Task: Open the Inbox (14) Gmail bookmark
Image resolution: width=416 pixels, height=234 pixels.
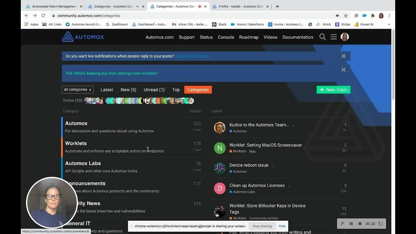Action: point(189,24)
